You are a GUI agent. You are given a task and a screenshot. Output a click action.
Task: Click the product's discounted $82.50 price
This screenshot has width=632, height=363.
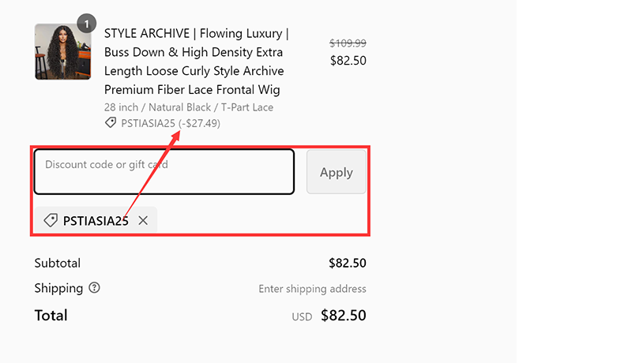(348, 61)
